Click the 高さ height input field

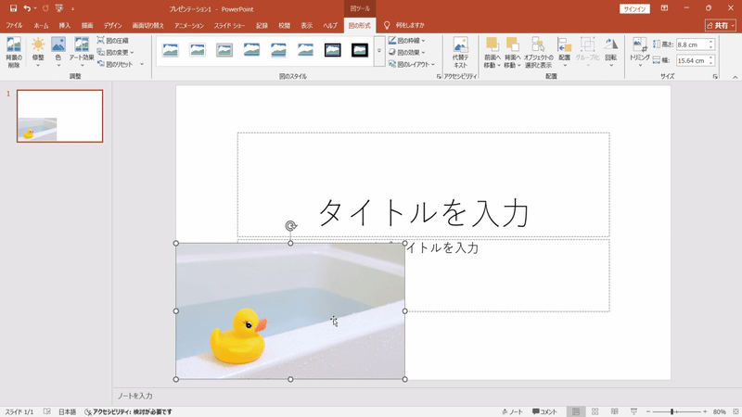pos(692,44)
